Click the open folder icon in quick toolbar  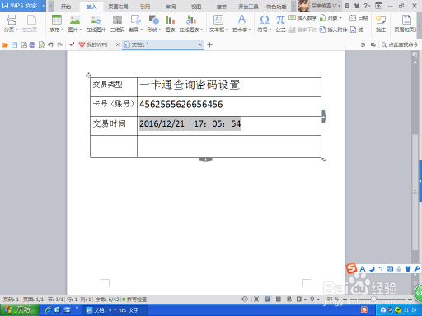click(x=5, y=44)
